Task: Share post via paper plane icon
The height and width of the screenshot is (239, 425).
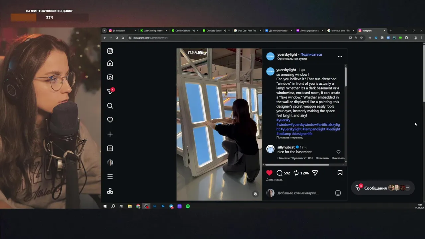Action: 315,173
